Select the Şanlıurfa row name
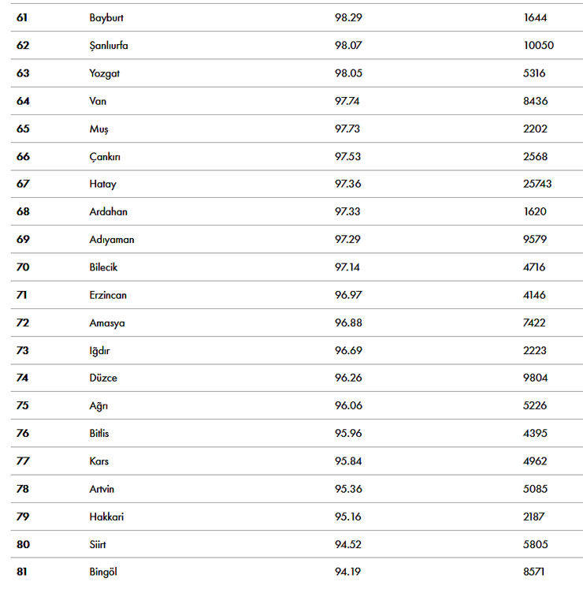 109,45
